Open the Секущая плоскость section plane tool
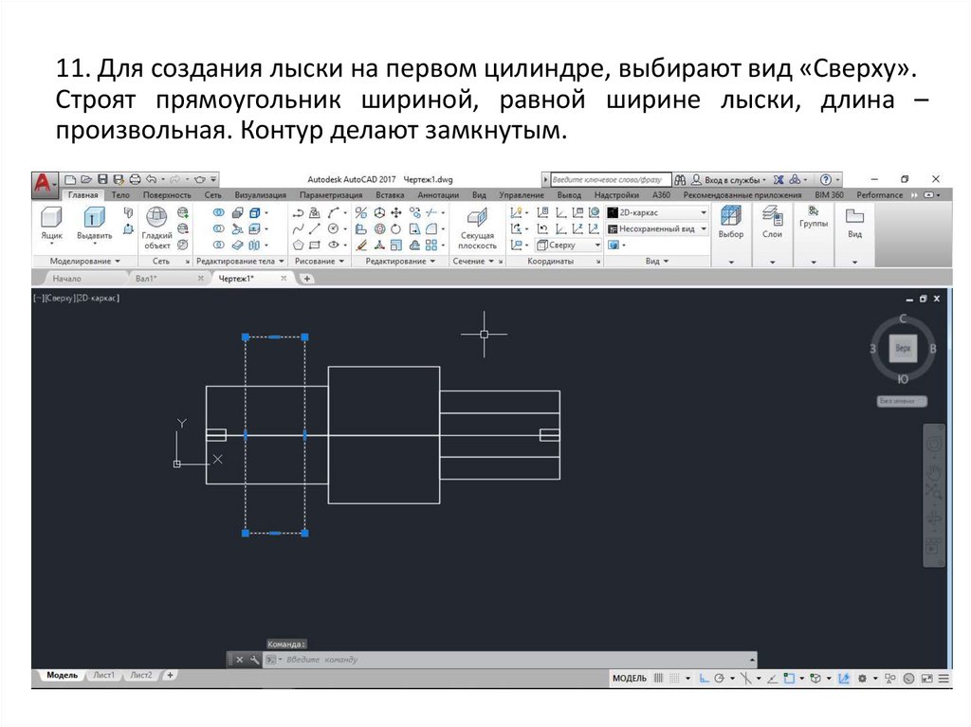971x727 pixels. point(477,227)
